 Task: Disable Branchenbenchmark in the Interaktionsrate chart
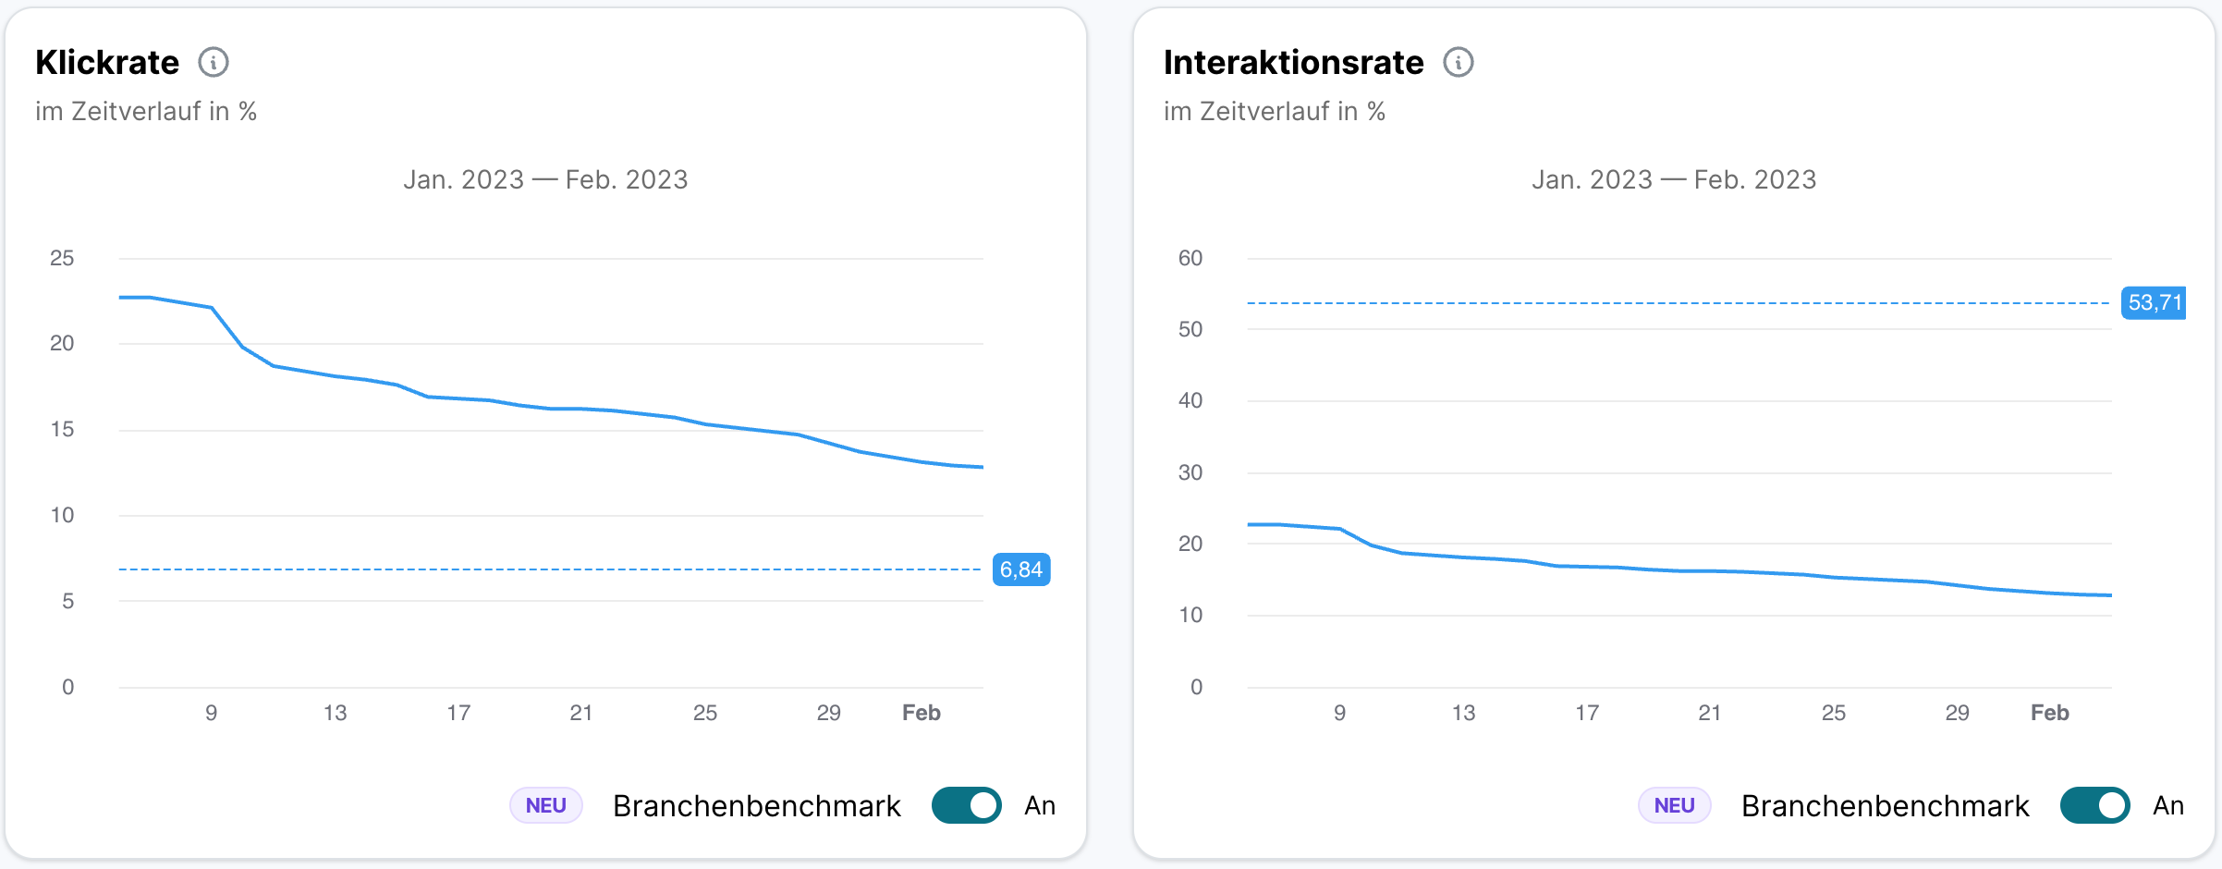(x=2095, y=805)
